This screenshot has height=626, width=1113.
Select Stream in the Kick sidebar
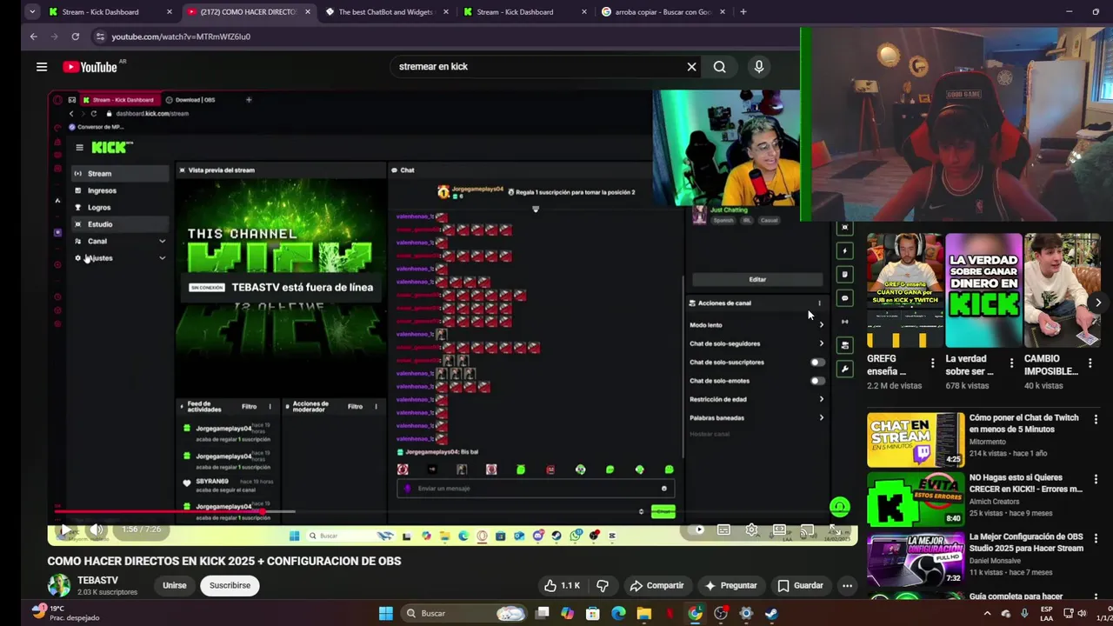tap(121, 174)
